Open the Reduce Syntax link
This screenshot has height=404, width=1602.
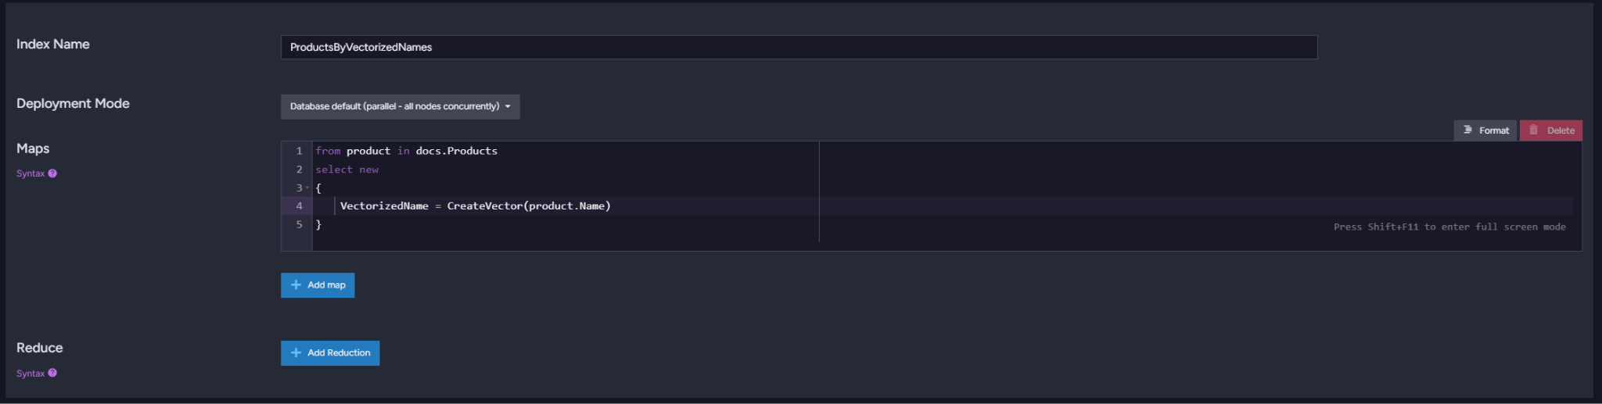click(31, 374)
